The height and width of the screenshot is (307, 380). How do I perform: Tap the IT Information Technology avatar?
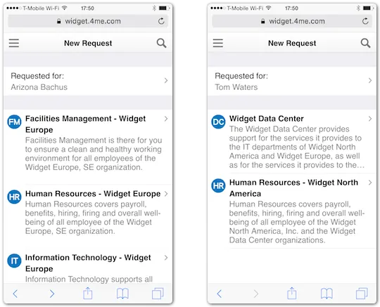[14, 261]
